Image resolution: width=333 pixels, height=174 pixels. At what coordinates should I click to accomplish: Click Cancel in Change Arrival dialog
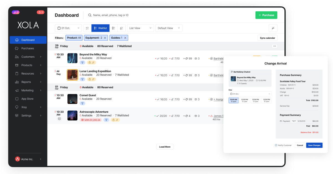click(300, 145)
